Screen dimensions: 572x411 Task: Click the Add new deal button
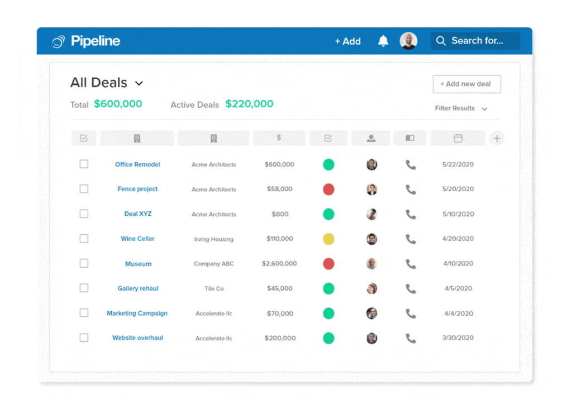click(x=466, y=84)
